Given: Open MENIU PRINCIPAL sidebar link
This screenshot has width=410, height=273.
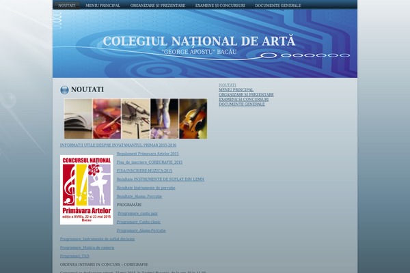Looking at the screenshot, I should (236, 89).
